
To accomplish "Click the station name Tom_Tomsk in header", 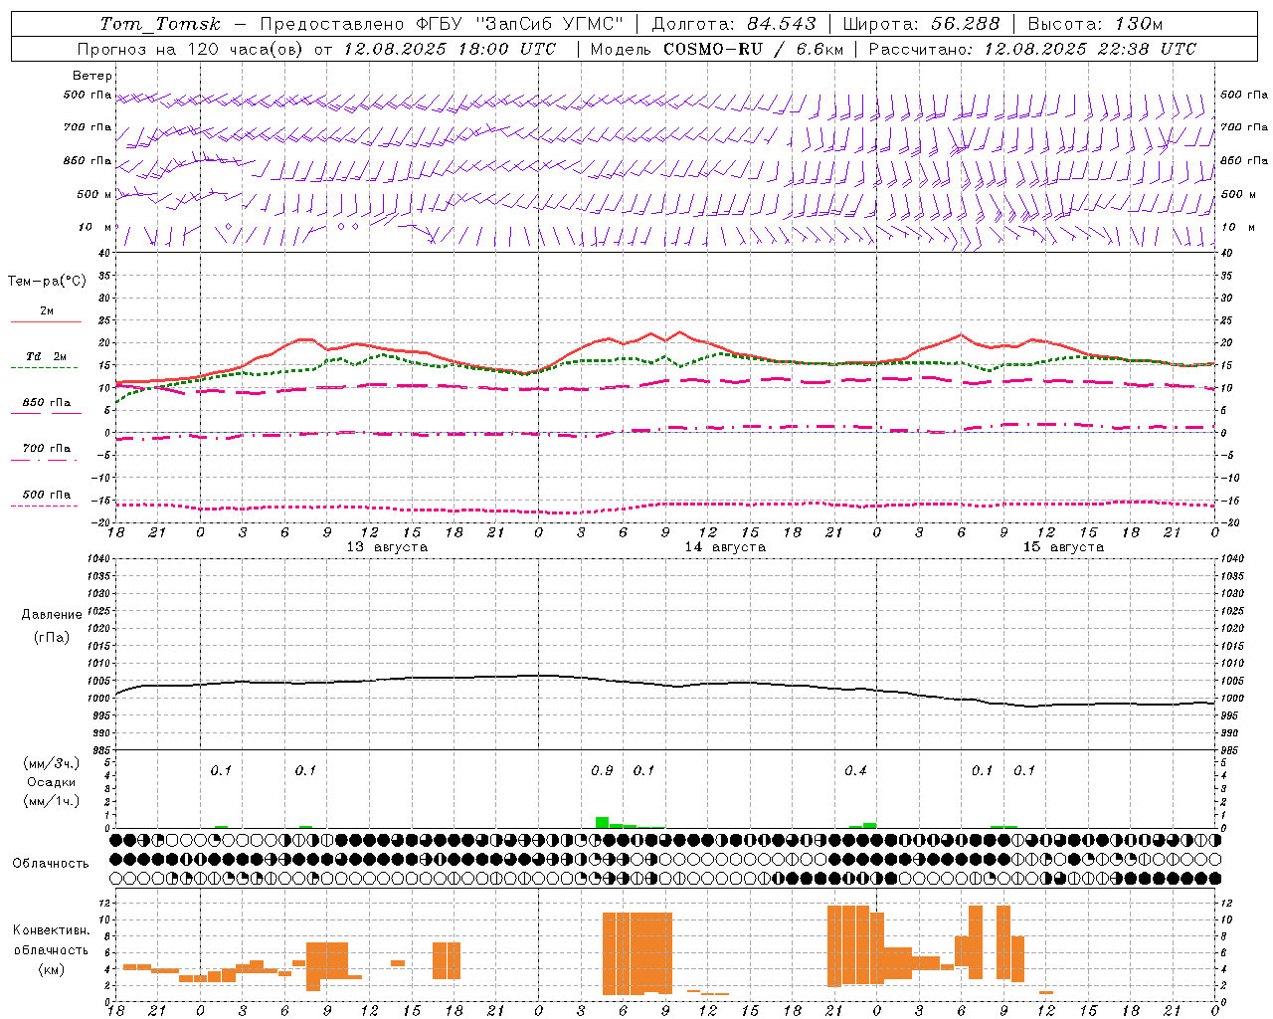I will click(160, 24).
